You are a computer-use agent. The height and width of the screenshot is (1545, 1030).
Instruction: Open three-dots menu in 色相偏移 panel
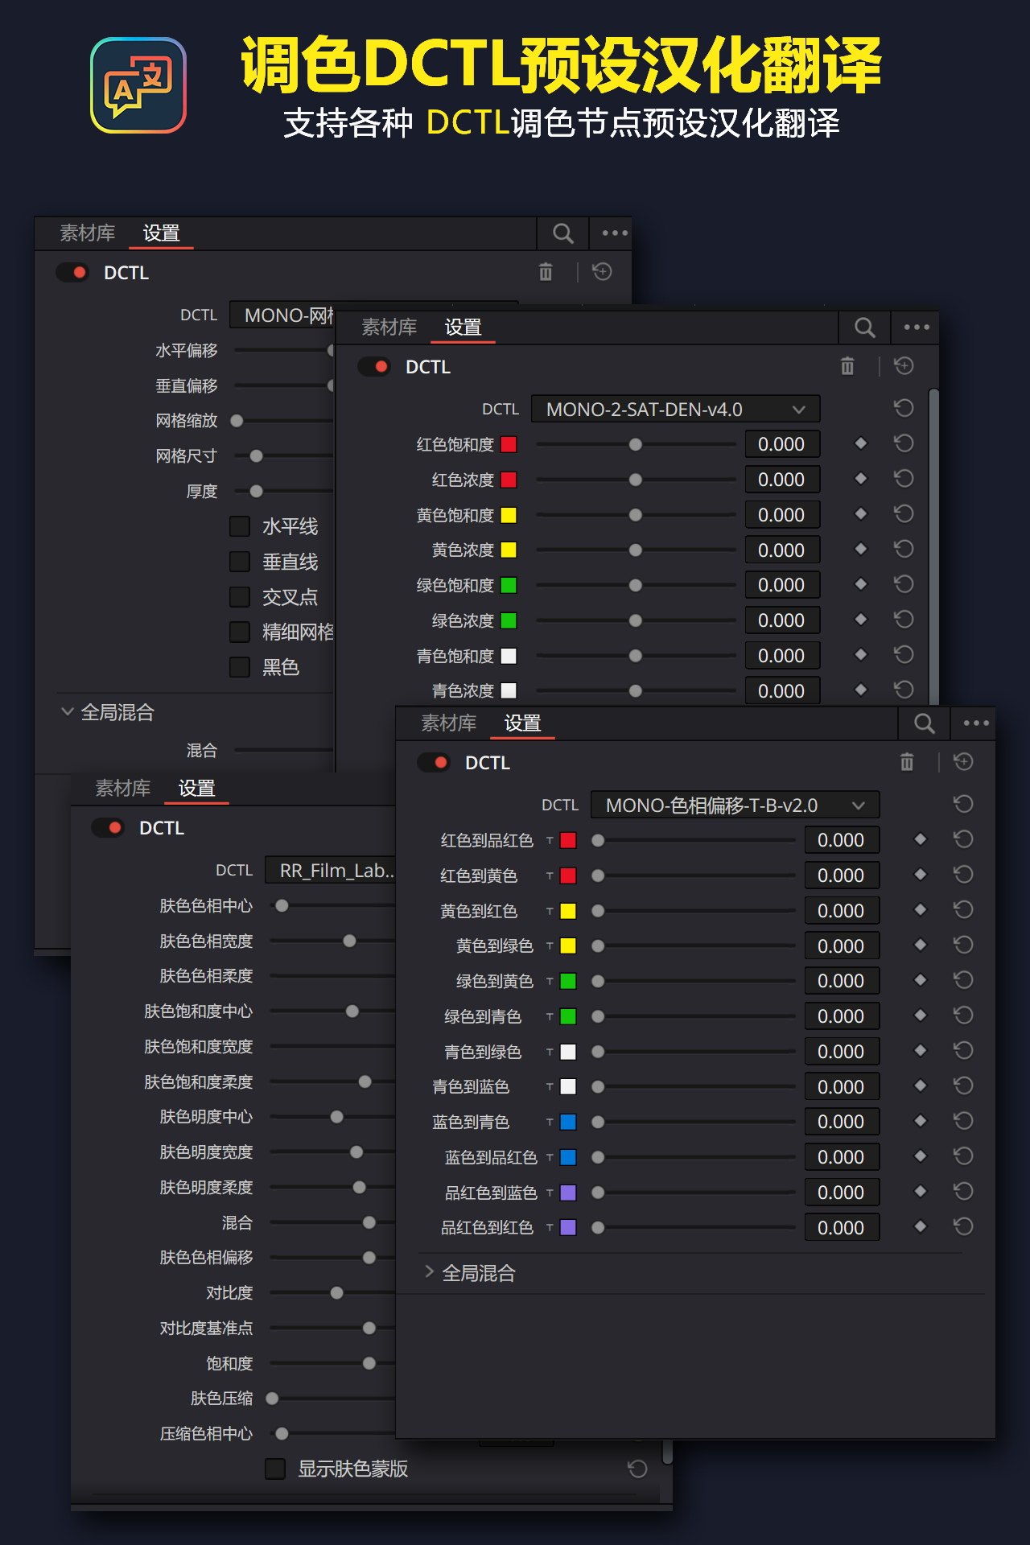pyautogui.click(x=976, y=723)
